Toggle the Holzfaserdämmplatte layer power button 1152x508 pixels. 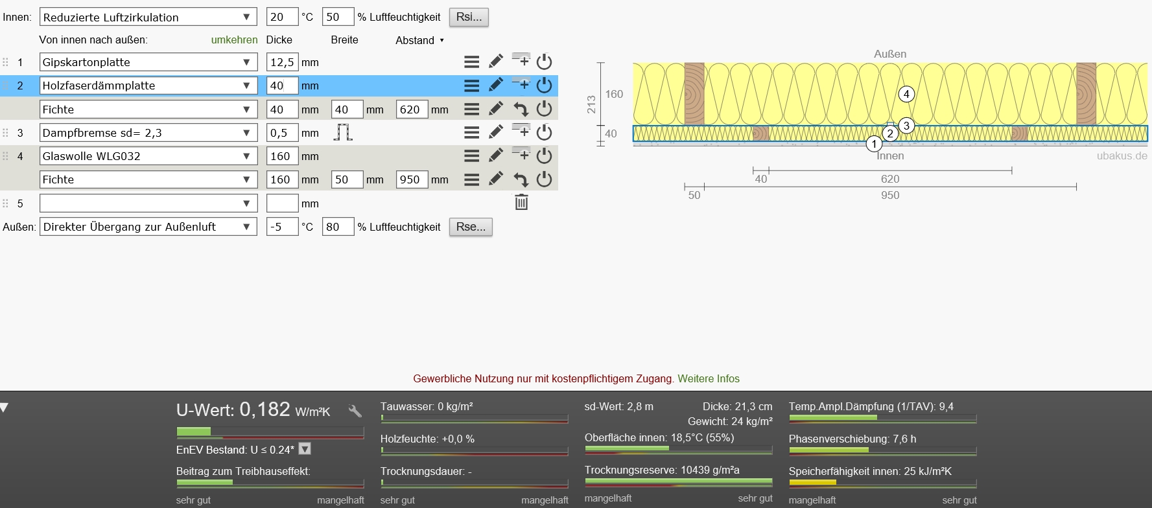(x=545, y=86)
